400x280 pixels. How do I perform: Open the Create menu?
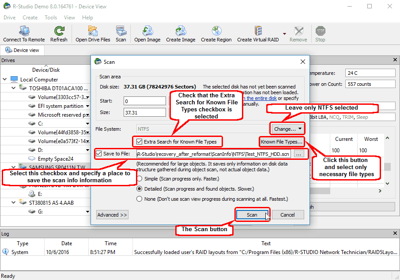point(30,18)
